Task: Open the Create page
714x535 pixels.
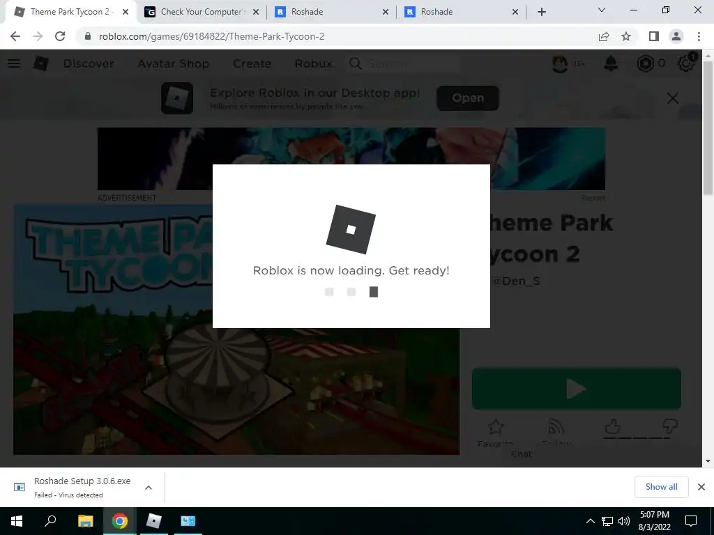Action: 252,63
